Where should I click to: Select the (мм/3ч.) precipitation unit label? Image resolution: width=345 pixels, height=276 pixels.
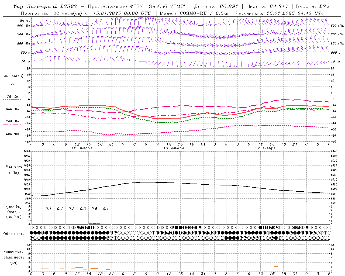coord(14,207)
